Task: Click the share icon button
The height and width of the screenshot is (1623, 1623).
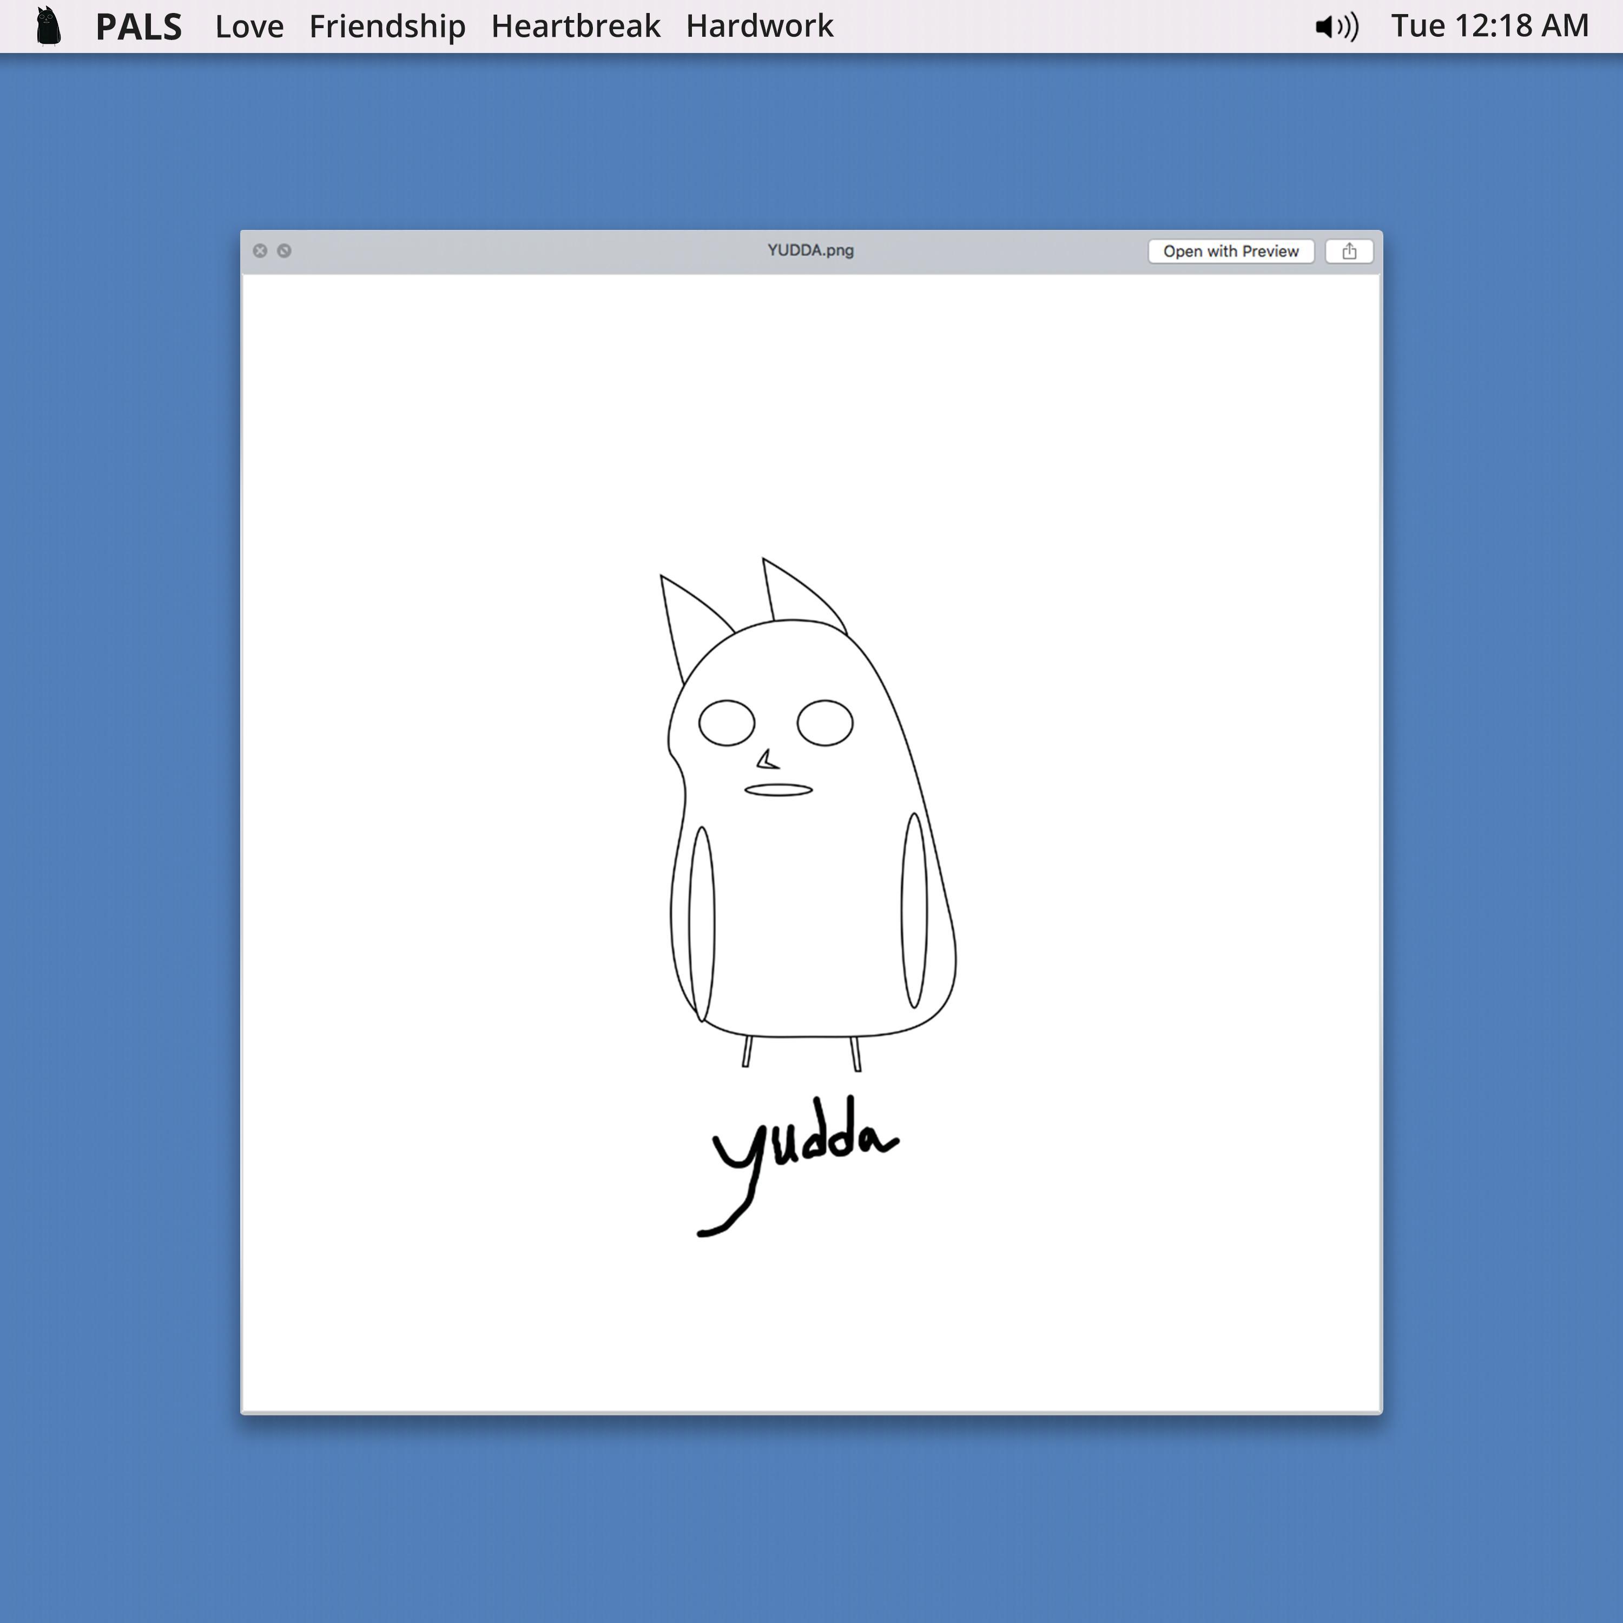Action: [x=1349, y=251]
